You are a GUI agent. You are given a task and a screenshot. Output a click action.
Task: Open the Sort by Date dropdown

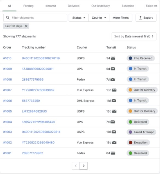point(134,36)
